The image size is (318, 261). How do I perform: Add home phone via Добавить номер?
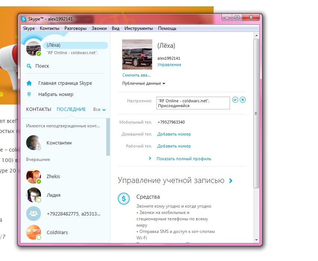174,134
